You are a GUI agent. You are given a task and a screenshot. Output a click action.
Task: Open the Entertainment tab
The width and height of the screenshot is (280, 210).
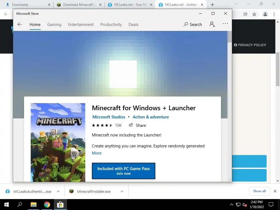[81, 24]
